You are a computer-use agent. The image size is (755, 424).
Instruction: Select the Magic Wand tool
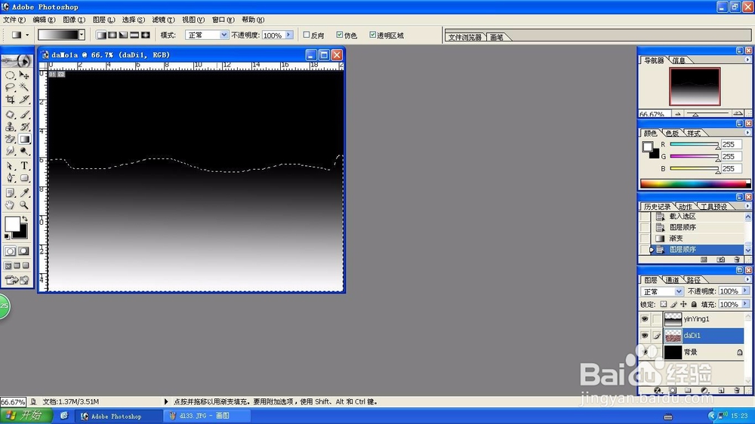click(x=24, y=87)
